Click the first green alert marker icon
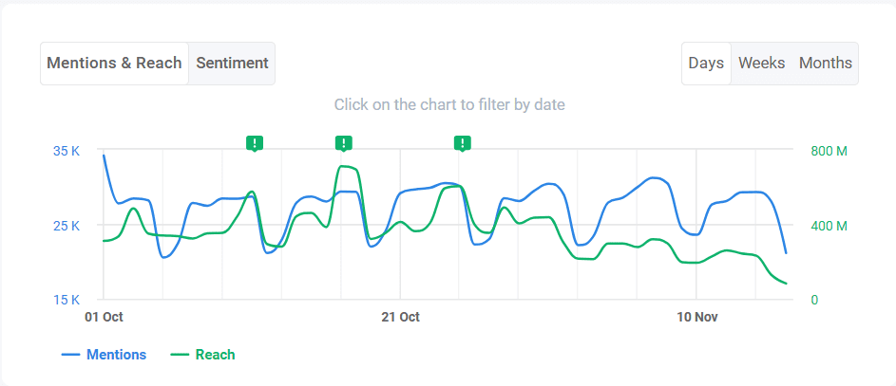896x386 pixels. click(x=255, y=143)
